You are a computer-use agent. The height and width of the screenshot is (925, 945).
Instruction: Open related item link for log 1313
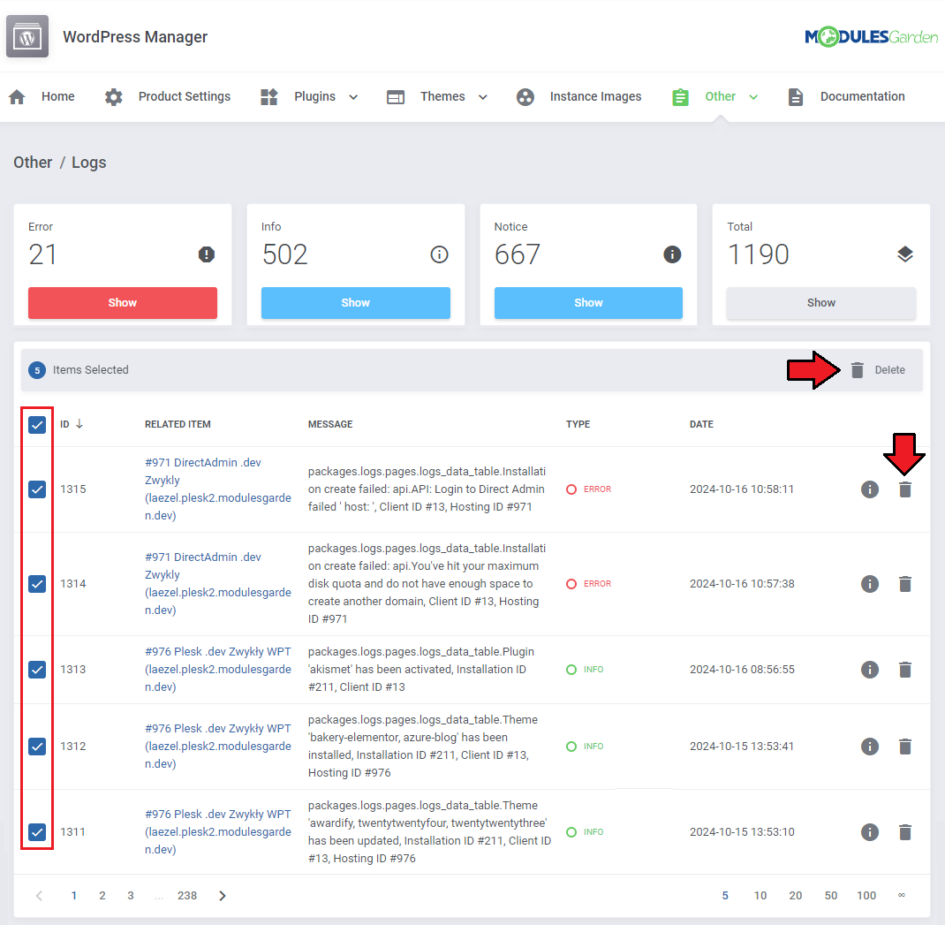click(x=217, y=670)
